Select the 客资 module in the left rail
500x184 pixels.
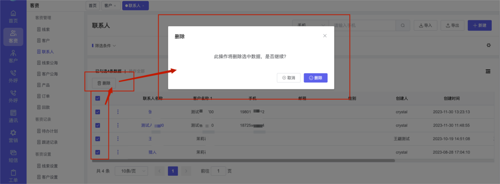click(x=13, y=37)
